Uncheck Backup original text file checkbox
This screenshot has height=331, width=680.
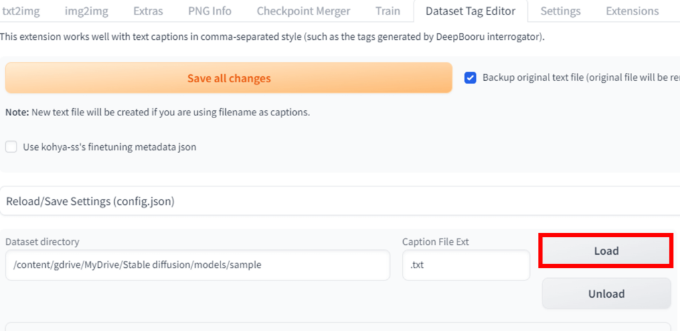[470, 78]
